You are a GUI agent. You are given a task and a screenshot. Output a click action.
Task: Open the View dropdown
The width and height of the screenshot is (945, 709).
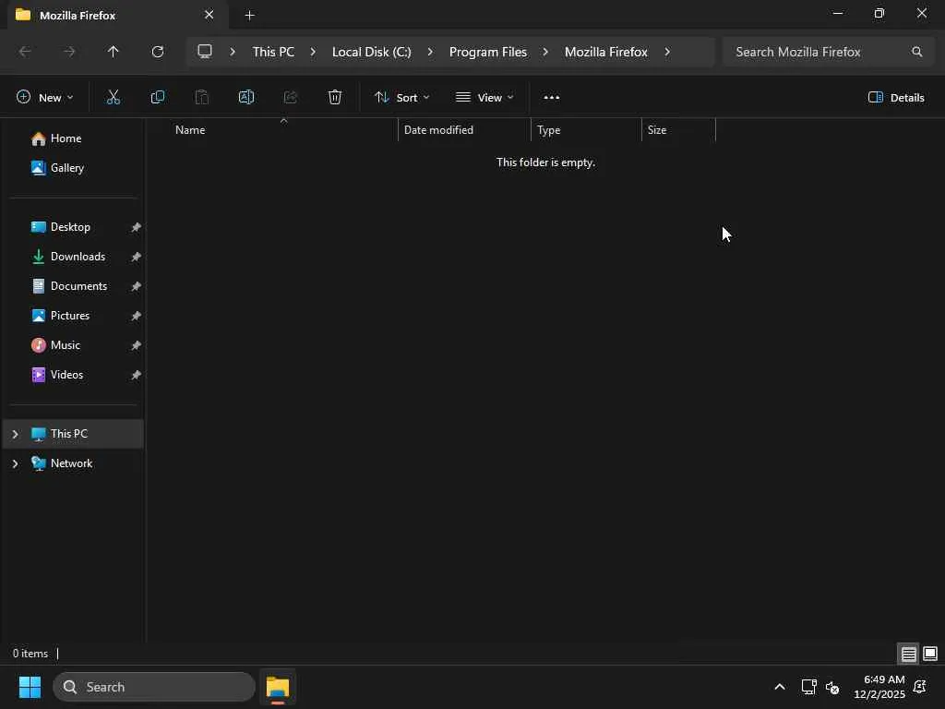[x=484, y=97]
